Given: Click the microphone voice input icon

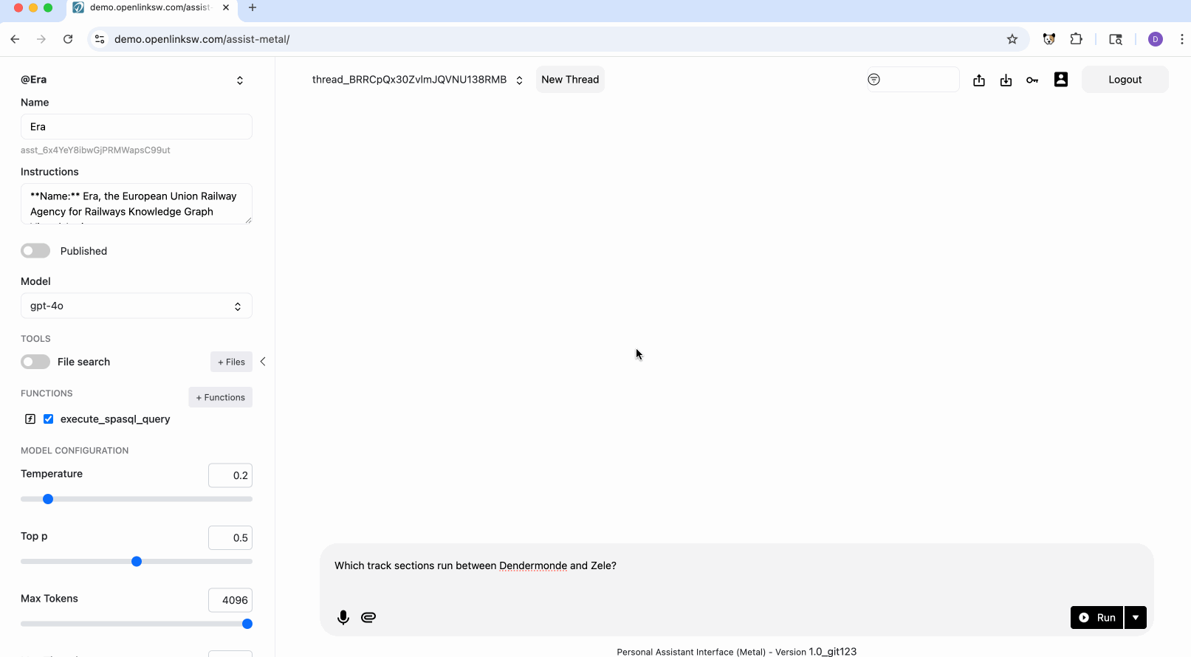Looking at the screenshot, I should pyautogui.click(x=343, y=617).
